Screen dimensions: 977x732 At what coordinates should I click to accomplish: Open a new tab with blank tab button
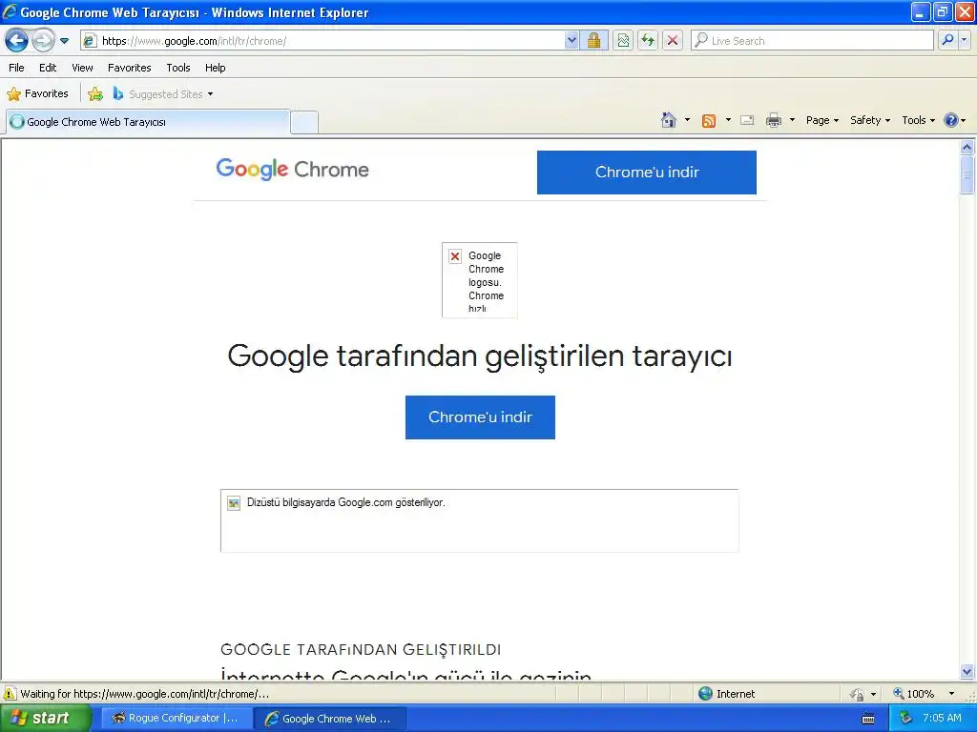click(304, 122)
